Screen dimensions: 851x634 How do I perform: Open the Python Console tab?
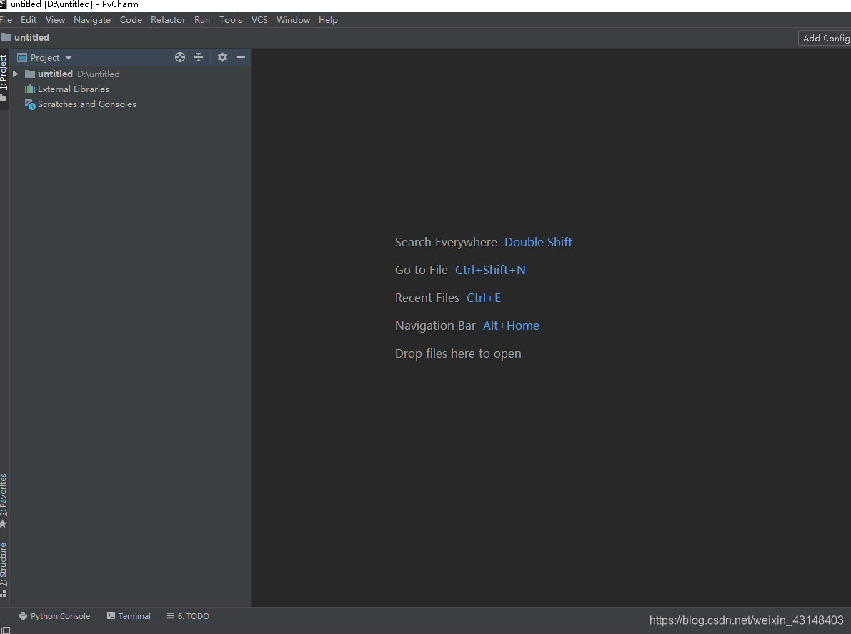54,615
